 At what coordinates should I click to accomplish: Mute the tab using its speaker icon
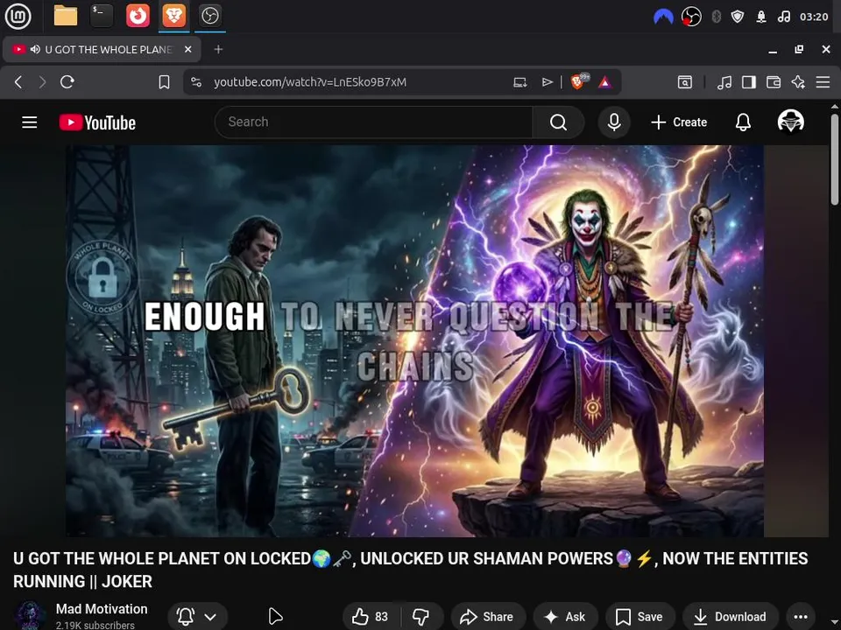pyautogui.click(x=35, y=49)
